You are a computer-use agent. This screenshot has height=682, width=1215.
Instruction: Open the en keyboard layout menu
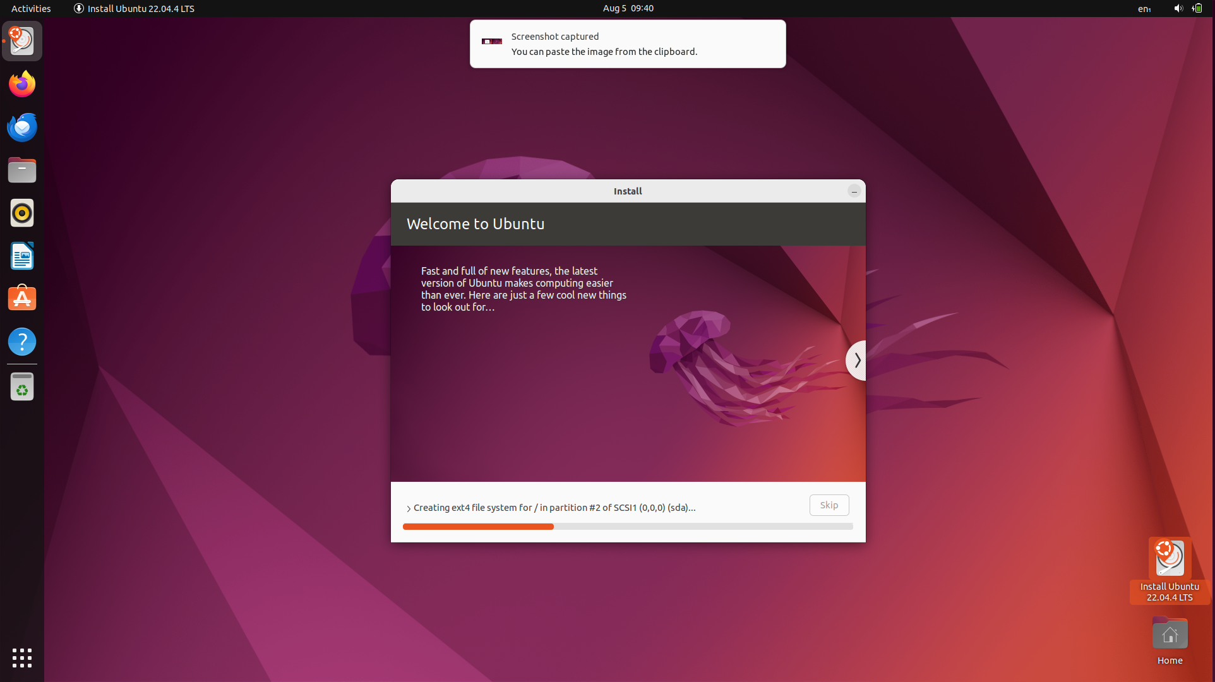pyautogui.click(x=1144, y=8)
